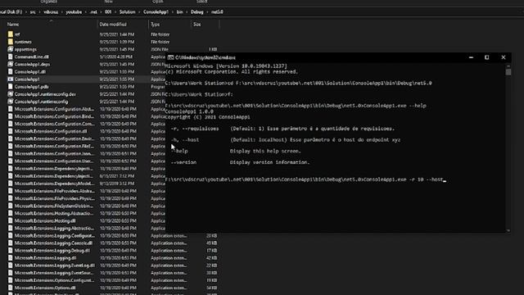Open the Solution breadcrumb segment
This screenshot has width=524, height=295.
click(x=128, y=12)
